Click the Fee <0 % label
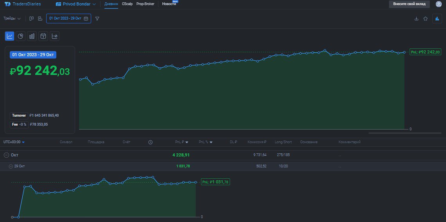Image resolution: width=446 pixels, height=222 pixels. tap(19, 124)
